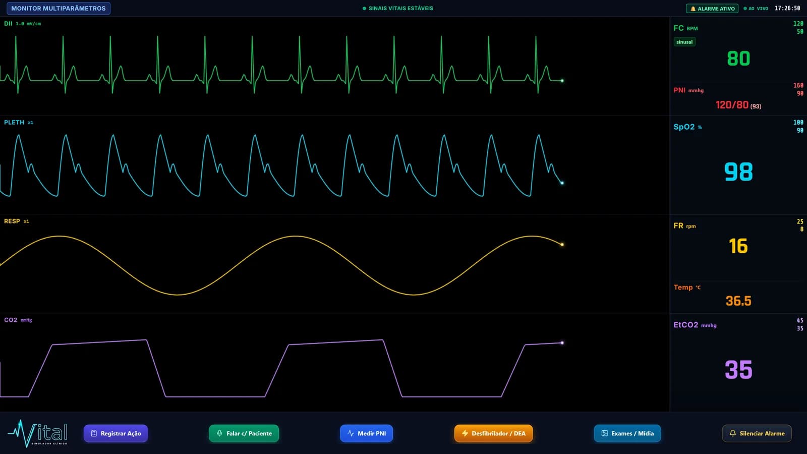Click the Temp °C parameter label
The width and height of the screenshot is (807, 454).
pos(687,287)
